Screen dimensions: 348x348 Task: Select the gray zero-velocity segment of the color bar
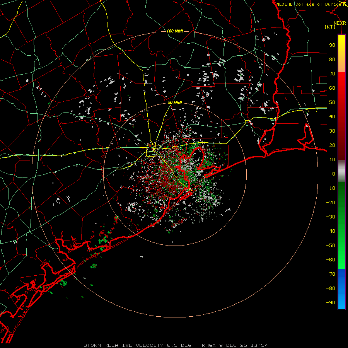[x=341, y=171]
